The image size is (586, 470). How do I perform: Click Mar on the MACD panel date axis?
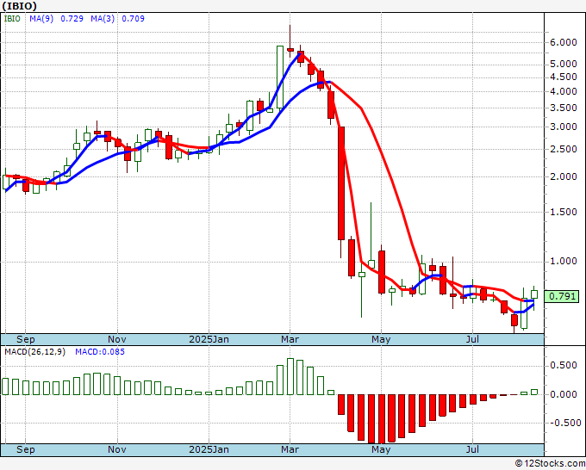click(x=290, y=449)
